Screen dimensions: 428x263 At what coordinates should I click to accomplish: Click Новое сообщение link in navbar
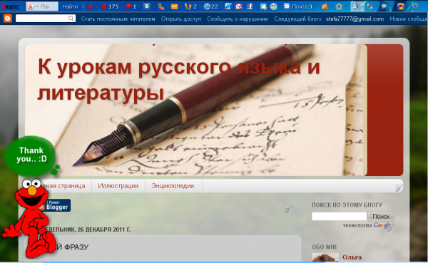point(409,19)
